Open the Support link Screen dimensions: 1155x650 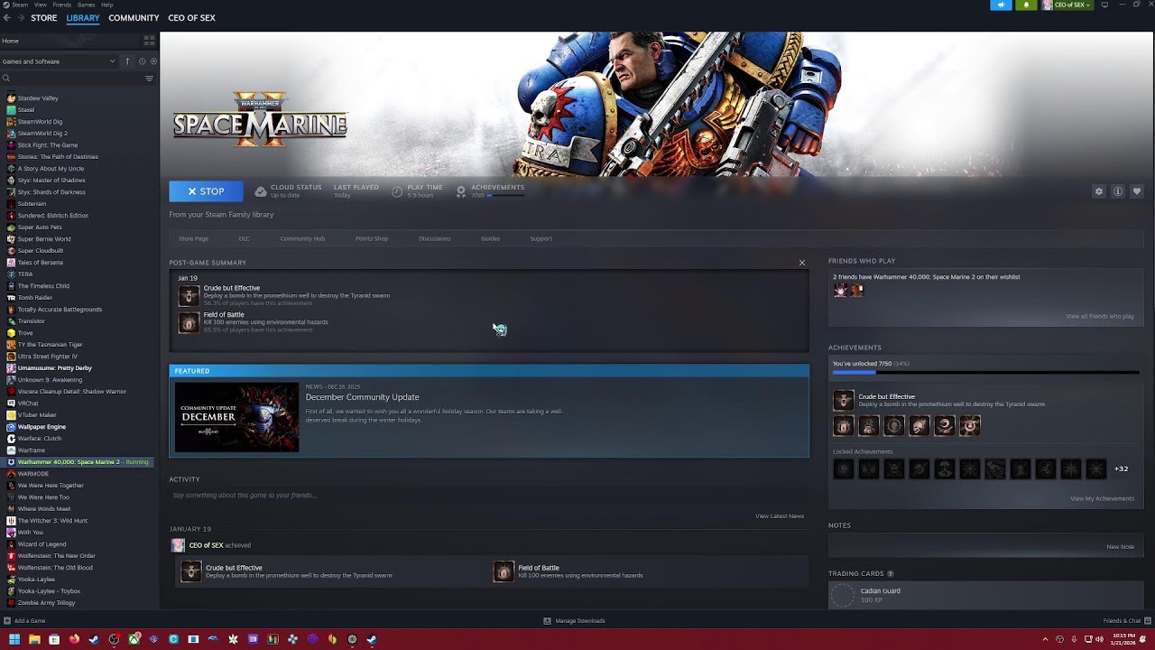pos(541,238)
